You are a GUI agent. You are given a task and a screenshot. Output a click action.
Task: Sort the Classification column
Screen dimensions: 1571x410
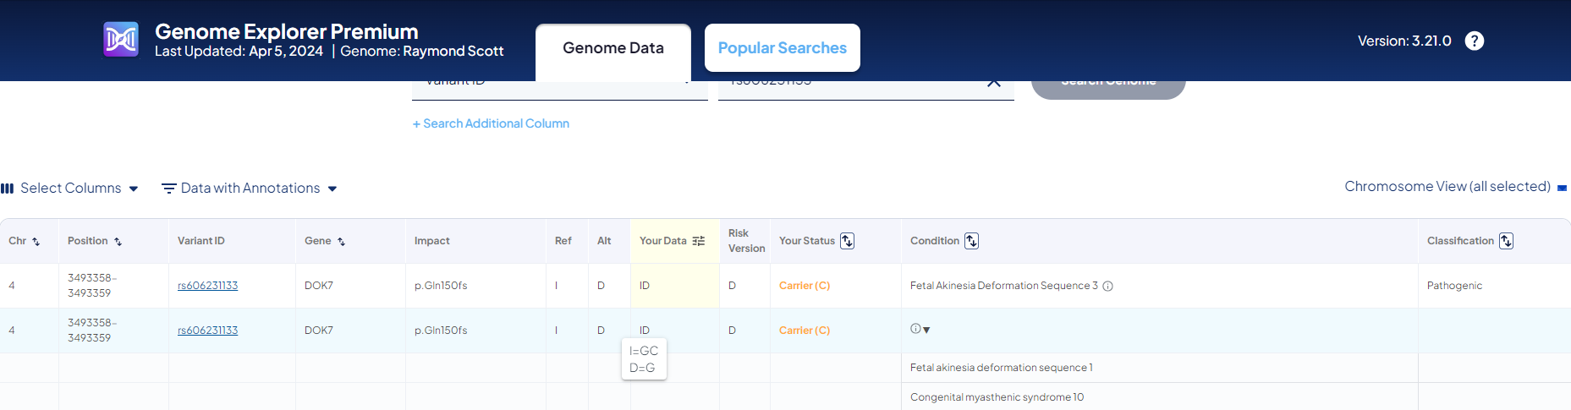click(1506, 241)
